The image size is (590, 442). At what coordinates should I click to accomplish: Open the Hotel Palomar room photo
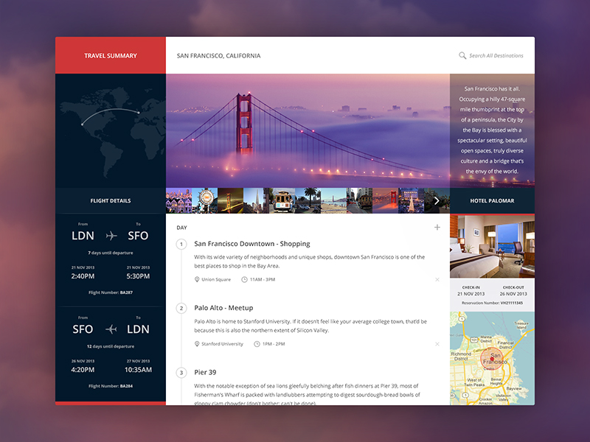[492, 245]
